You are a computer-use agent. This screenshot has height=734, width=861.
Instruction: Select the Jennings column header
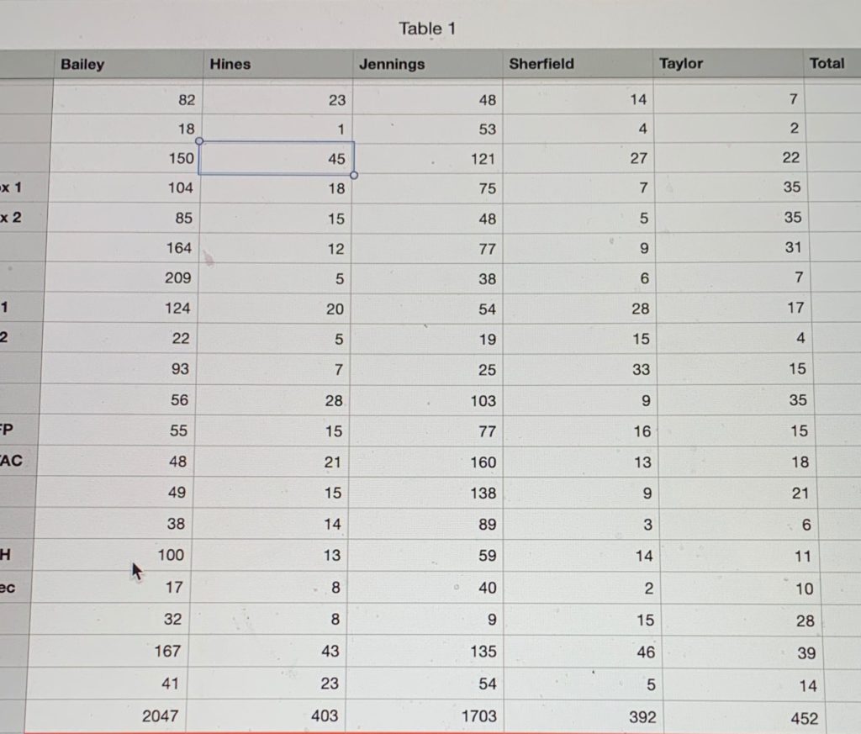[392, 64]
